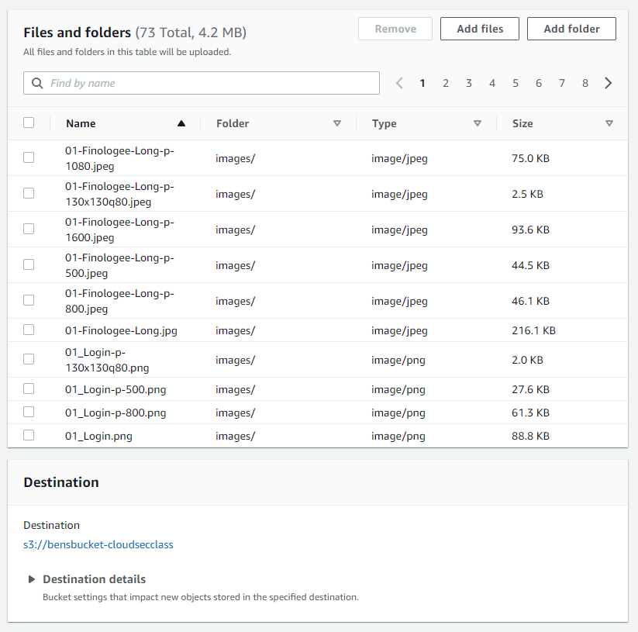This screenshot has height=632, width=638.
Task: Click the Folder column header
Action: [233, 123]
